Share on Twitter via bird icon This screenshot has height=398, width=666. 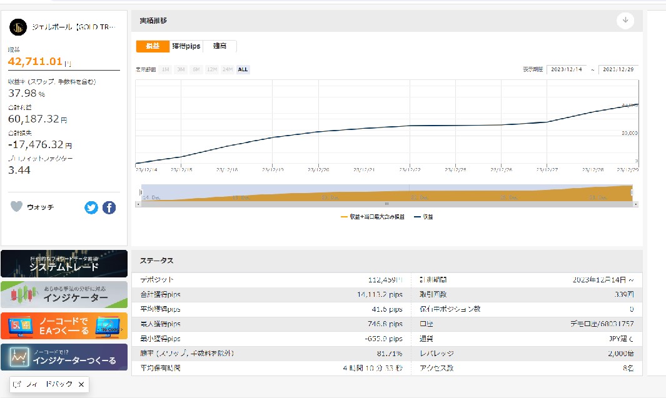tap(91, 207)
